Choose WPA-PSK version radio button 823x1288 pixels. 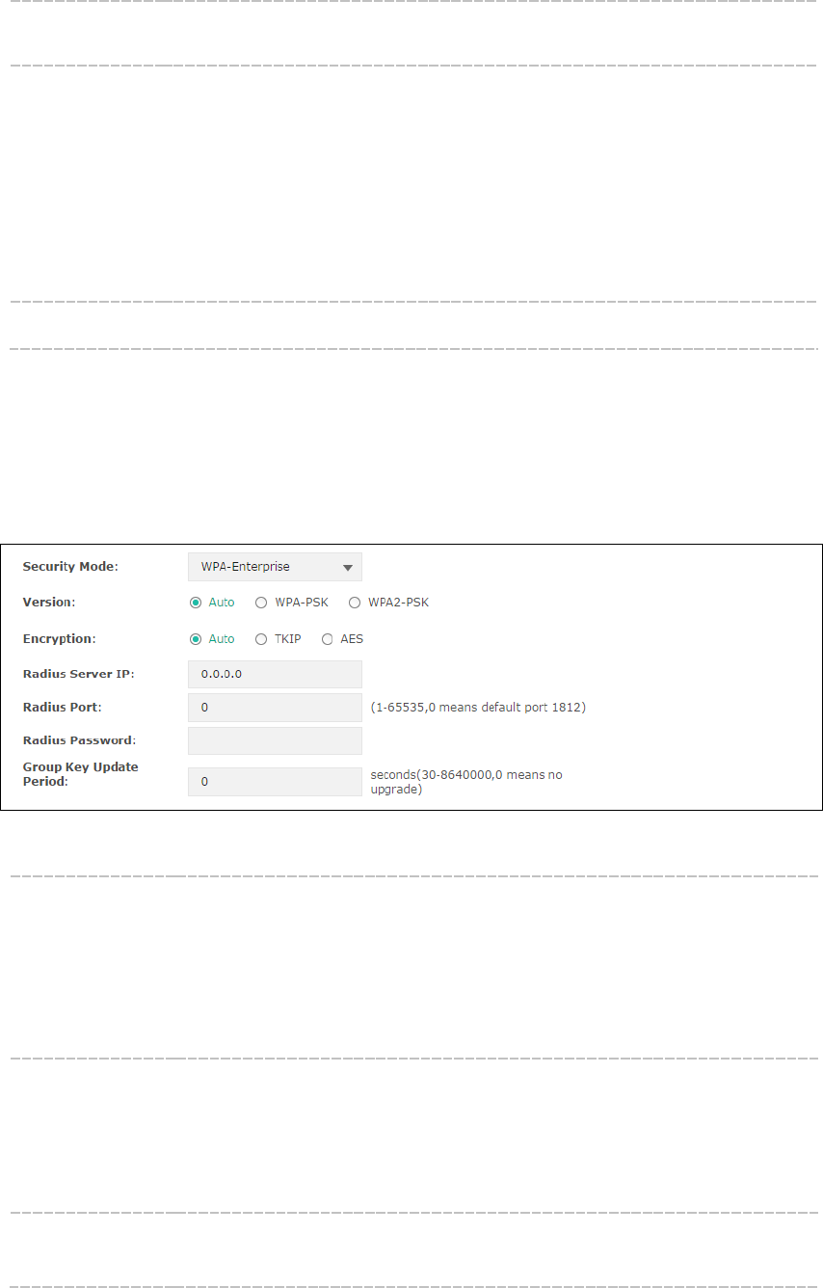(x=261, y=603)
